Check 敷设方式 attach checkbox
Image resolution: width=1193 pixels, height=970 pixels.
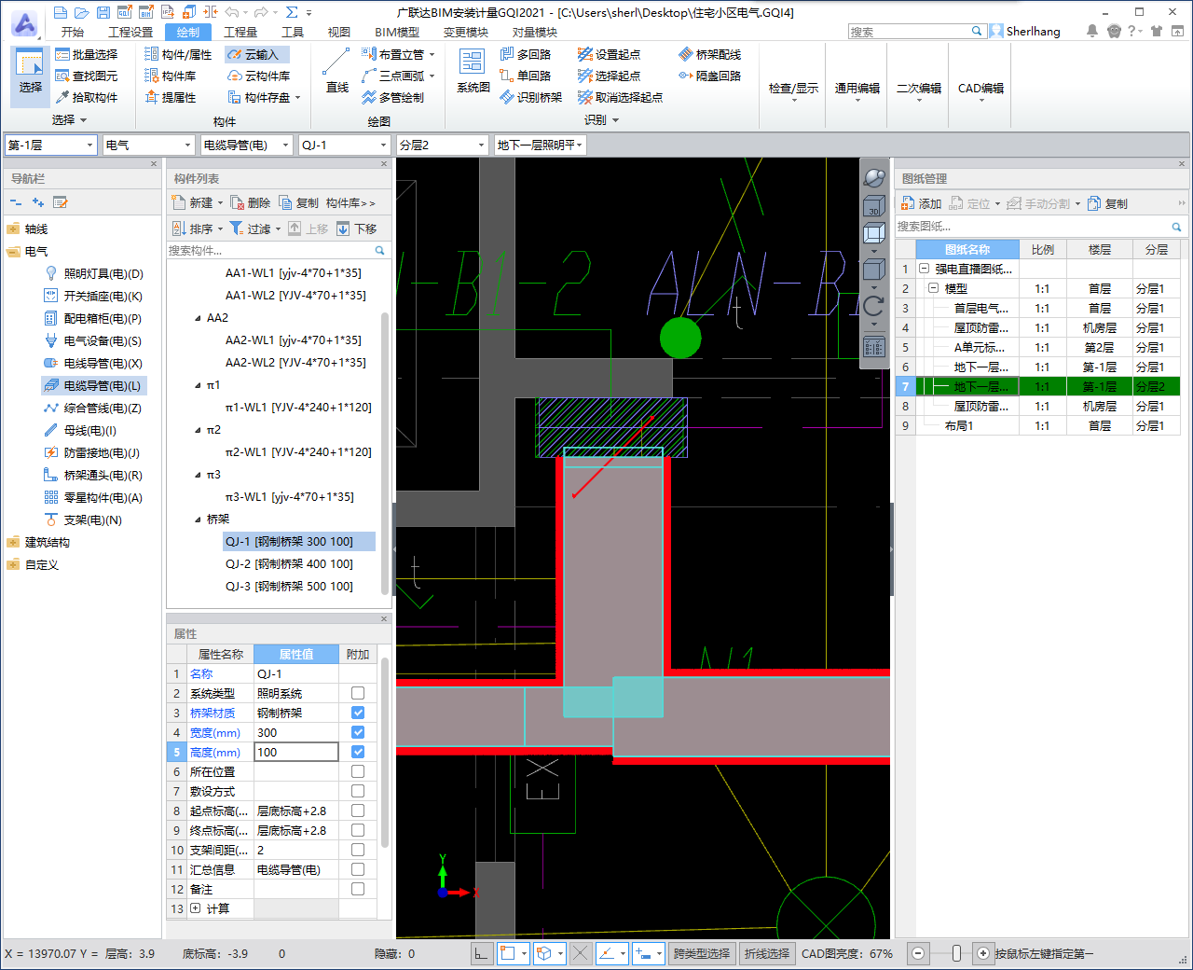coord(358,791)
